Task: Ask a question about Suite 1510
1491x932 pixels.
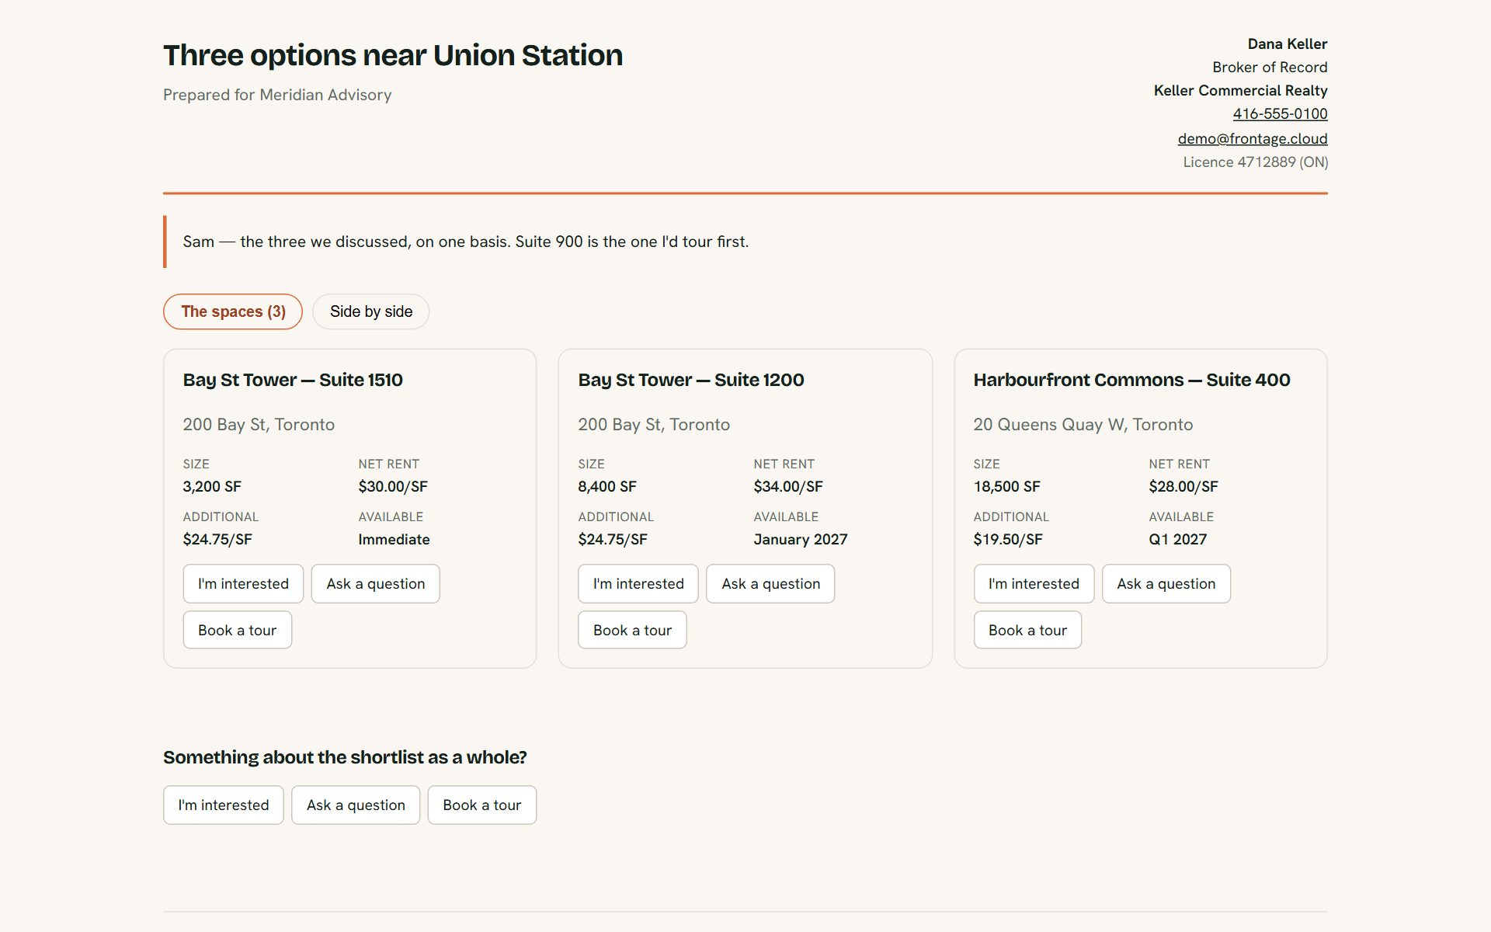Action: pos(375,583)
